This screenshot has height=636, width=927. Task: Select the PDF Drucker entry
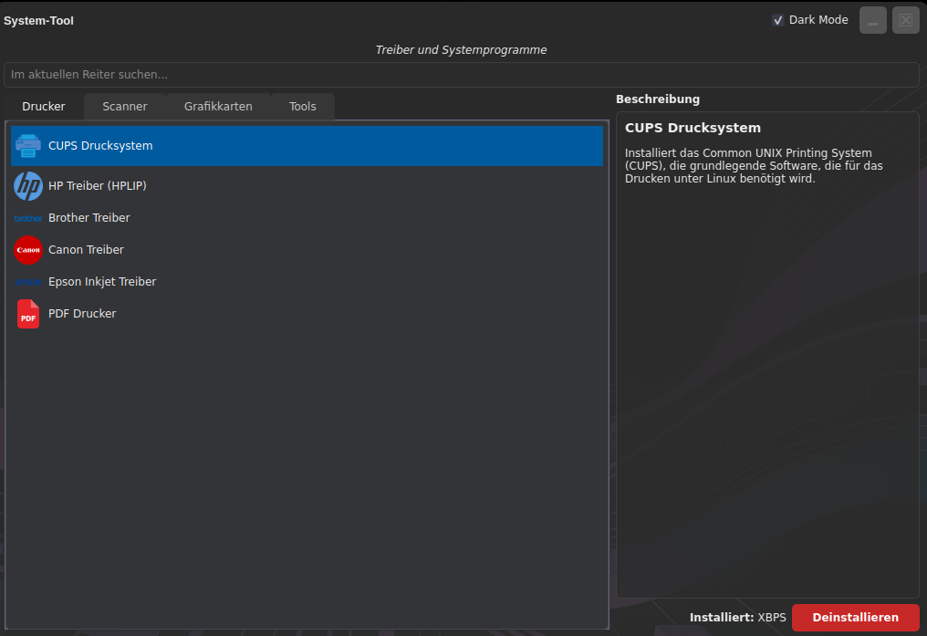[82, 314]
